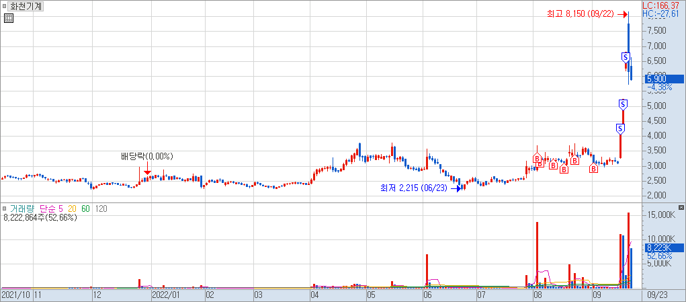Toggle the square box beside 거래량
Image resolution: width=686 pixels, height=302 pixels.
(x=5, y=209)
